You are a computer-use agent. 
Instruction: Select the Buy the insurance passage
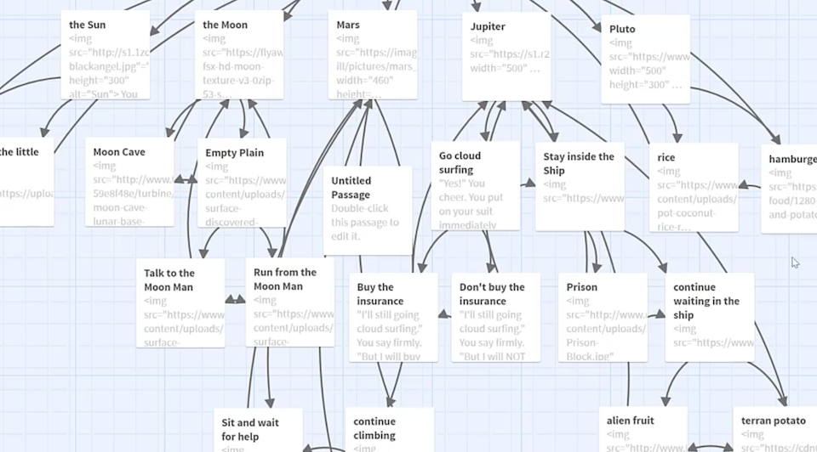coord(393,317)
